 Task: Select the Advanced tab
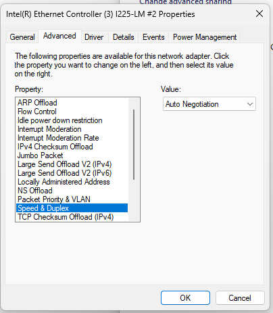point(59,36)
